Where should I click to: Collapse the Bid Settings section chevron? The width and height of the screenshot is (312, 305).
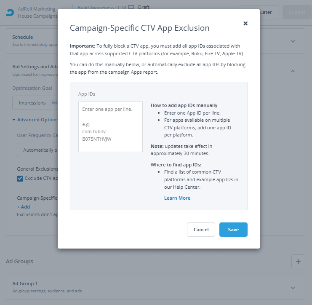coord(293,71)
